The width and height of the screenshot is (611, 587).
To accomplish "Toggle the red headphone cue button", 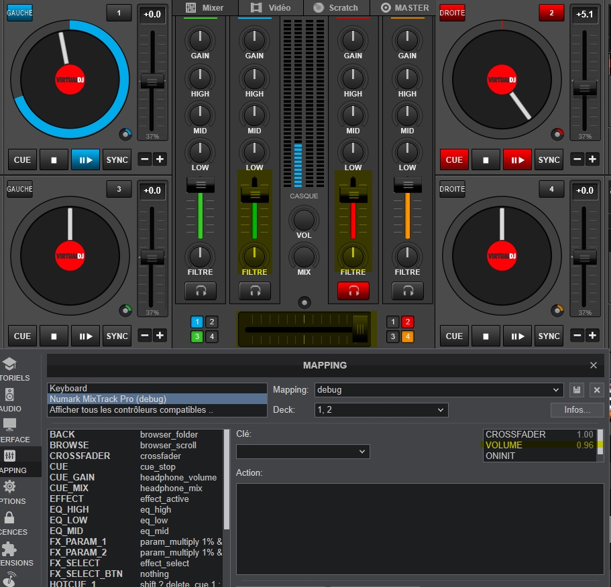I will (x=353, y=291).
